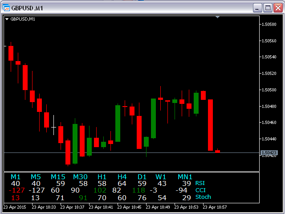Click the red Stoch value 13

[x=15, y=198]
